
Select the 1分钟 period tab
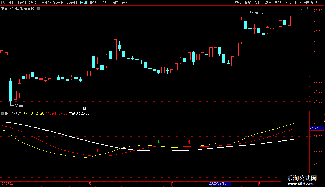(22, 3)
